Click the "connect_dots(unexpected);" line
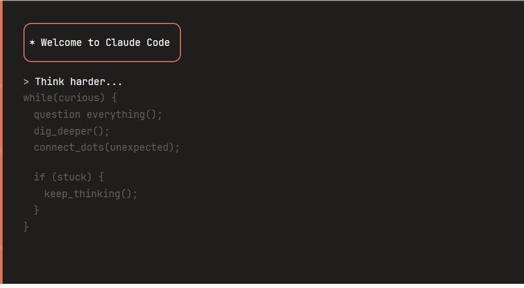The image size is (524, 288). 106,148
